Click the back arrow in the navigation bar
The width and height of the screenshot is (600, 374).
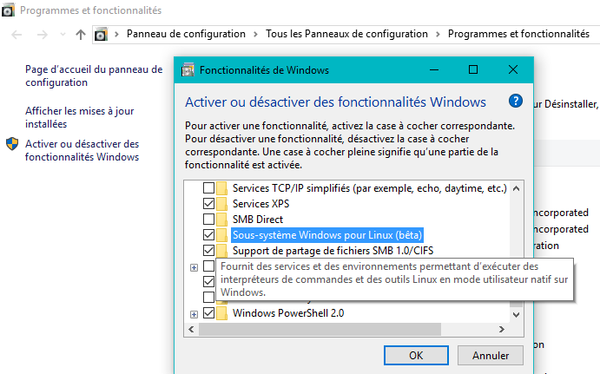click(x=16, y=35)
